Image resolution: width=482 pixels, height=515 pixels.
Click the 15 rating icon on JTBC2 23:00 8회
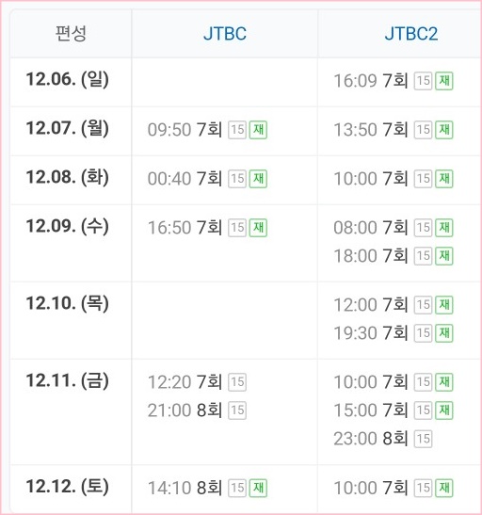point(423,439)
